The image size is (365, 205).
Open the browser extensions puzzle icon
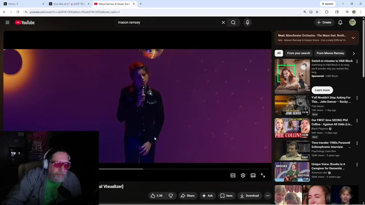pyautogui.click(x=327, y=12)
